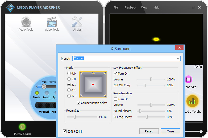Click the rear-right speaker in room diagram
Image resolution: width=208 pixels, height=138 pixels.
point(105,95)
